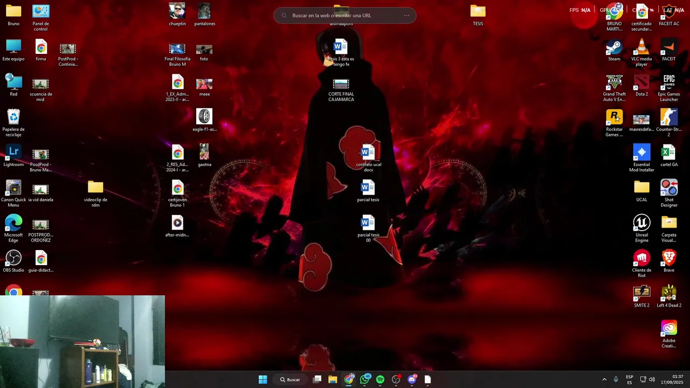
Task: Switch to Chrome on taskbar
Action: [349, 379]
